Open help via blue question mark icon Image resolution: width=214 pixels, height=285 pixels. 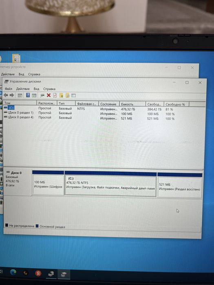(x=28, y=95)
